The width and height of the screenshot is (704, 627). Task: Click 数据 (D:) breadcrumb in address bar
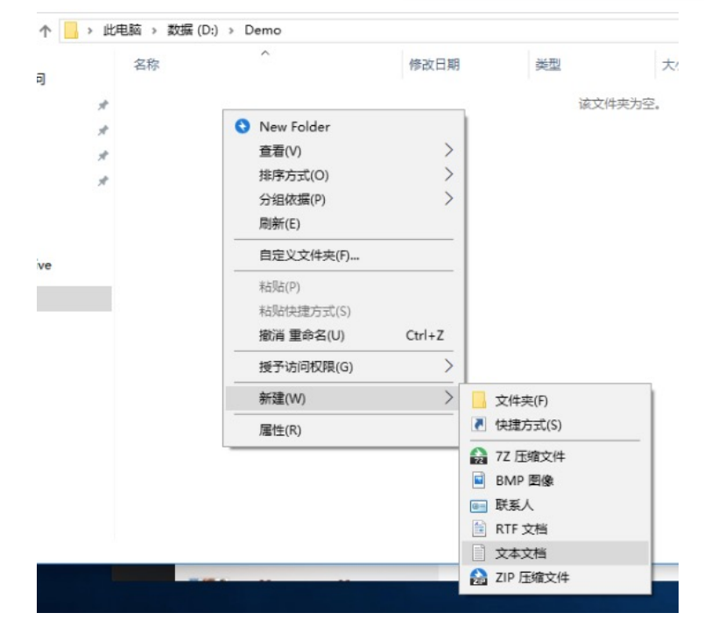tap(193, 30)
